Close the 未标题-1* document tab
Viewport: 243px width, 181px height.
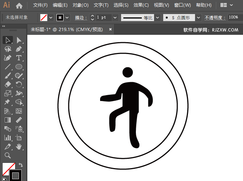pos(110,29)
